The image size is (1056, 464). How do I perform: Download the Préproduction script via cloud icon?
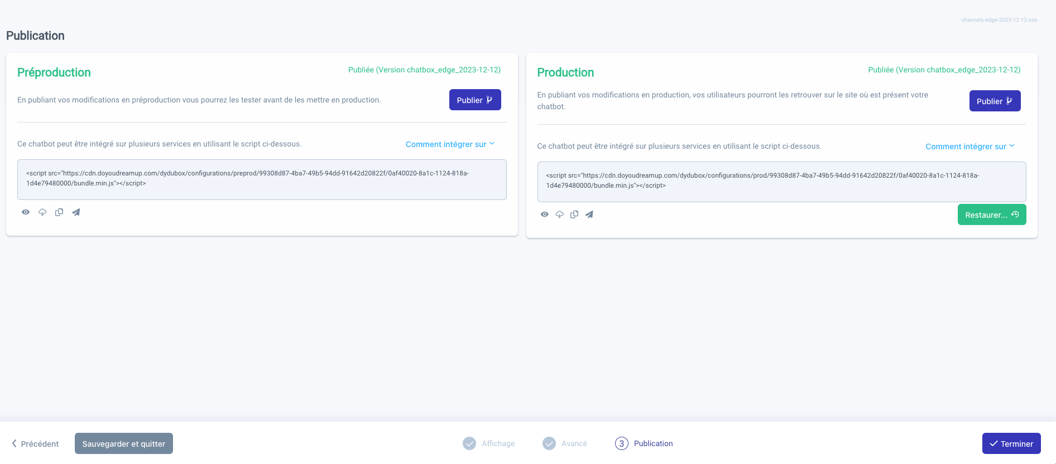(x=42, y=212)
